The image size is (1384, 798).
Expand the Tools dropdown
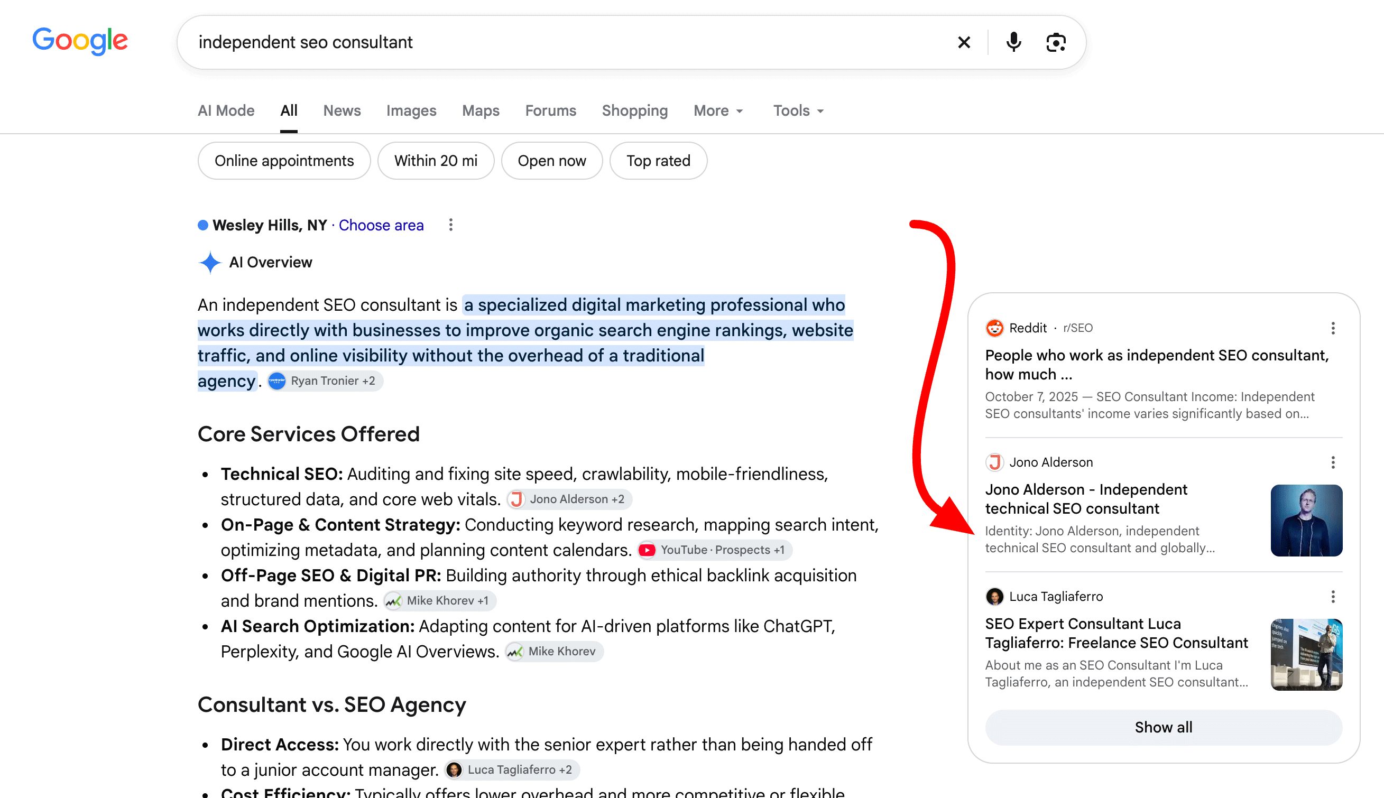coord(798,110)
